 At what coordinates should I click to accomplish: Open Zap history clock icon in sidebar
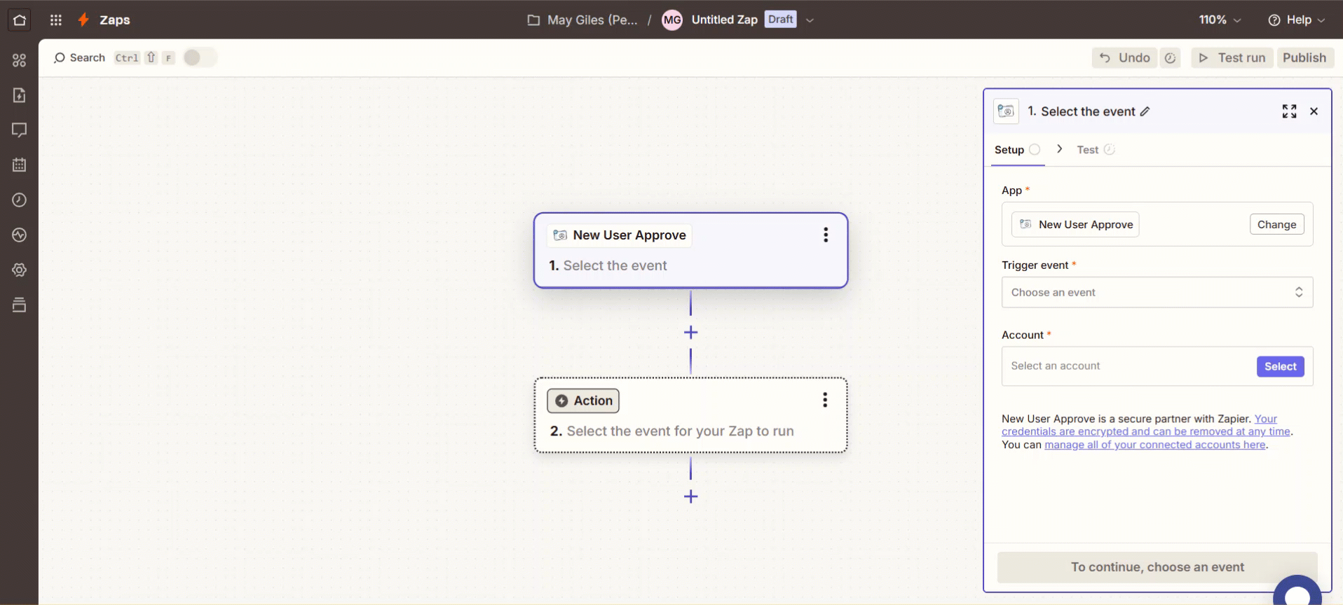click(x=20, y=200)
